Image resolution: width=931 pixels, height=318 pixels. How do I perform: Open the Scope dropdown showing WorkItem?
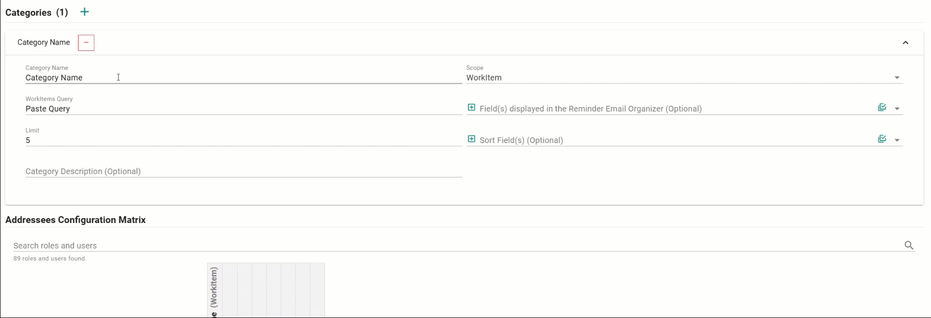pyautogui.click(x=684, y=78)
